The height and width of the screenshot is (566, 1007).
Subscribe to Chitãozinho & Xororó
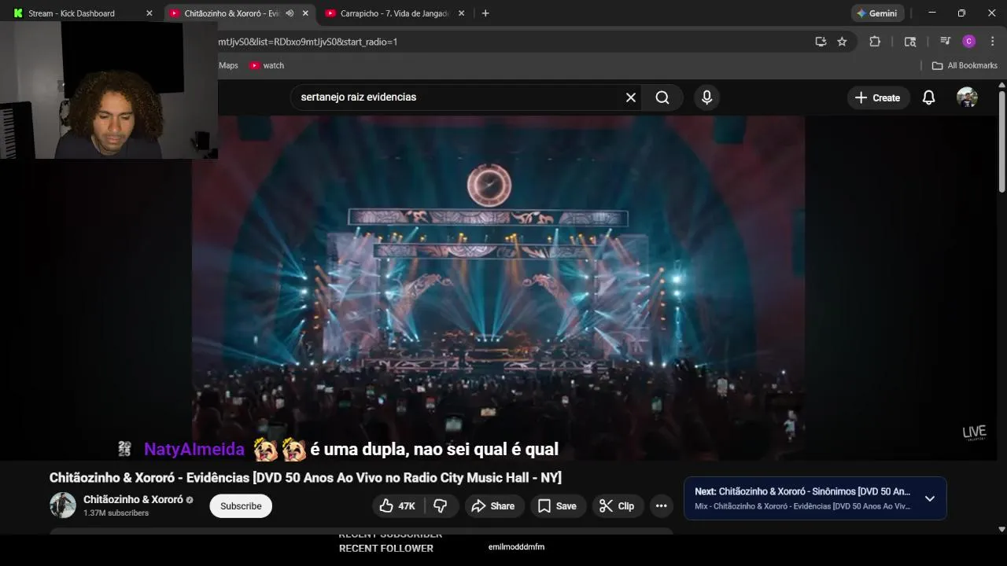[241, 506]
